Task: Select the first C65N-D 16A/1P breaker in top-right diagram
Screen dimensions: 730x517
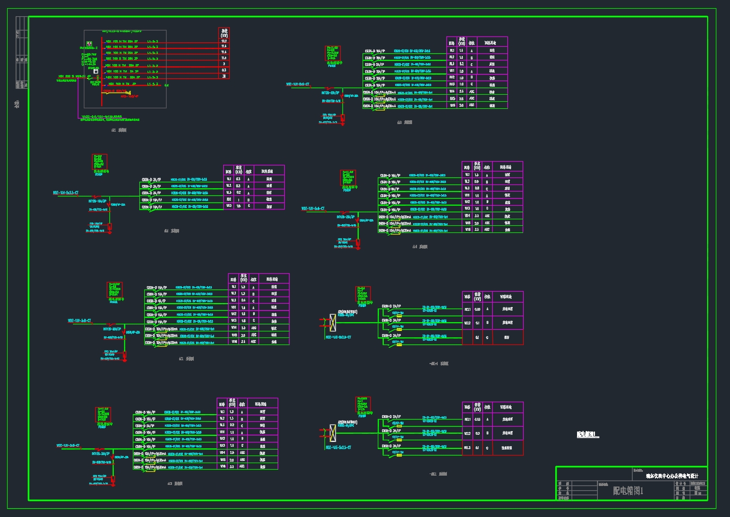Action: tap(375, 51)
